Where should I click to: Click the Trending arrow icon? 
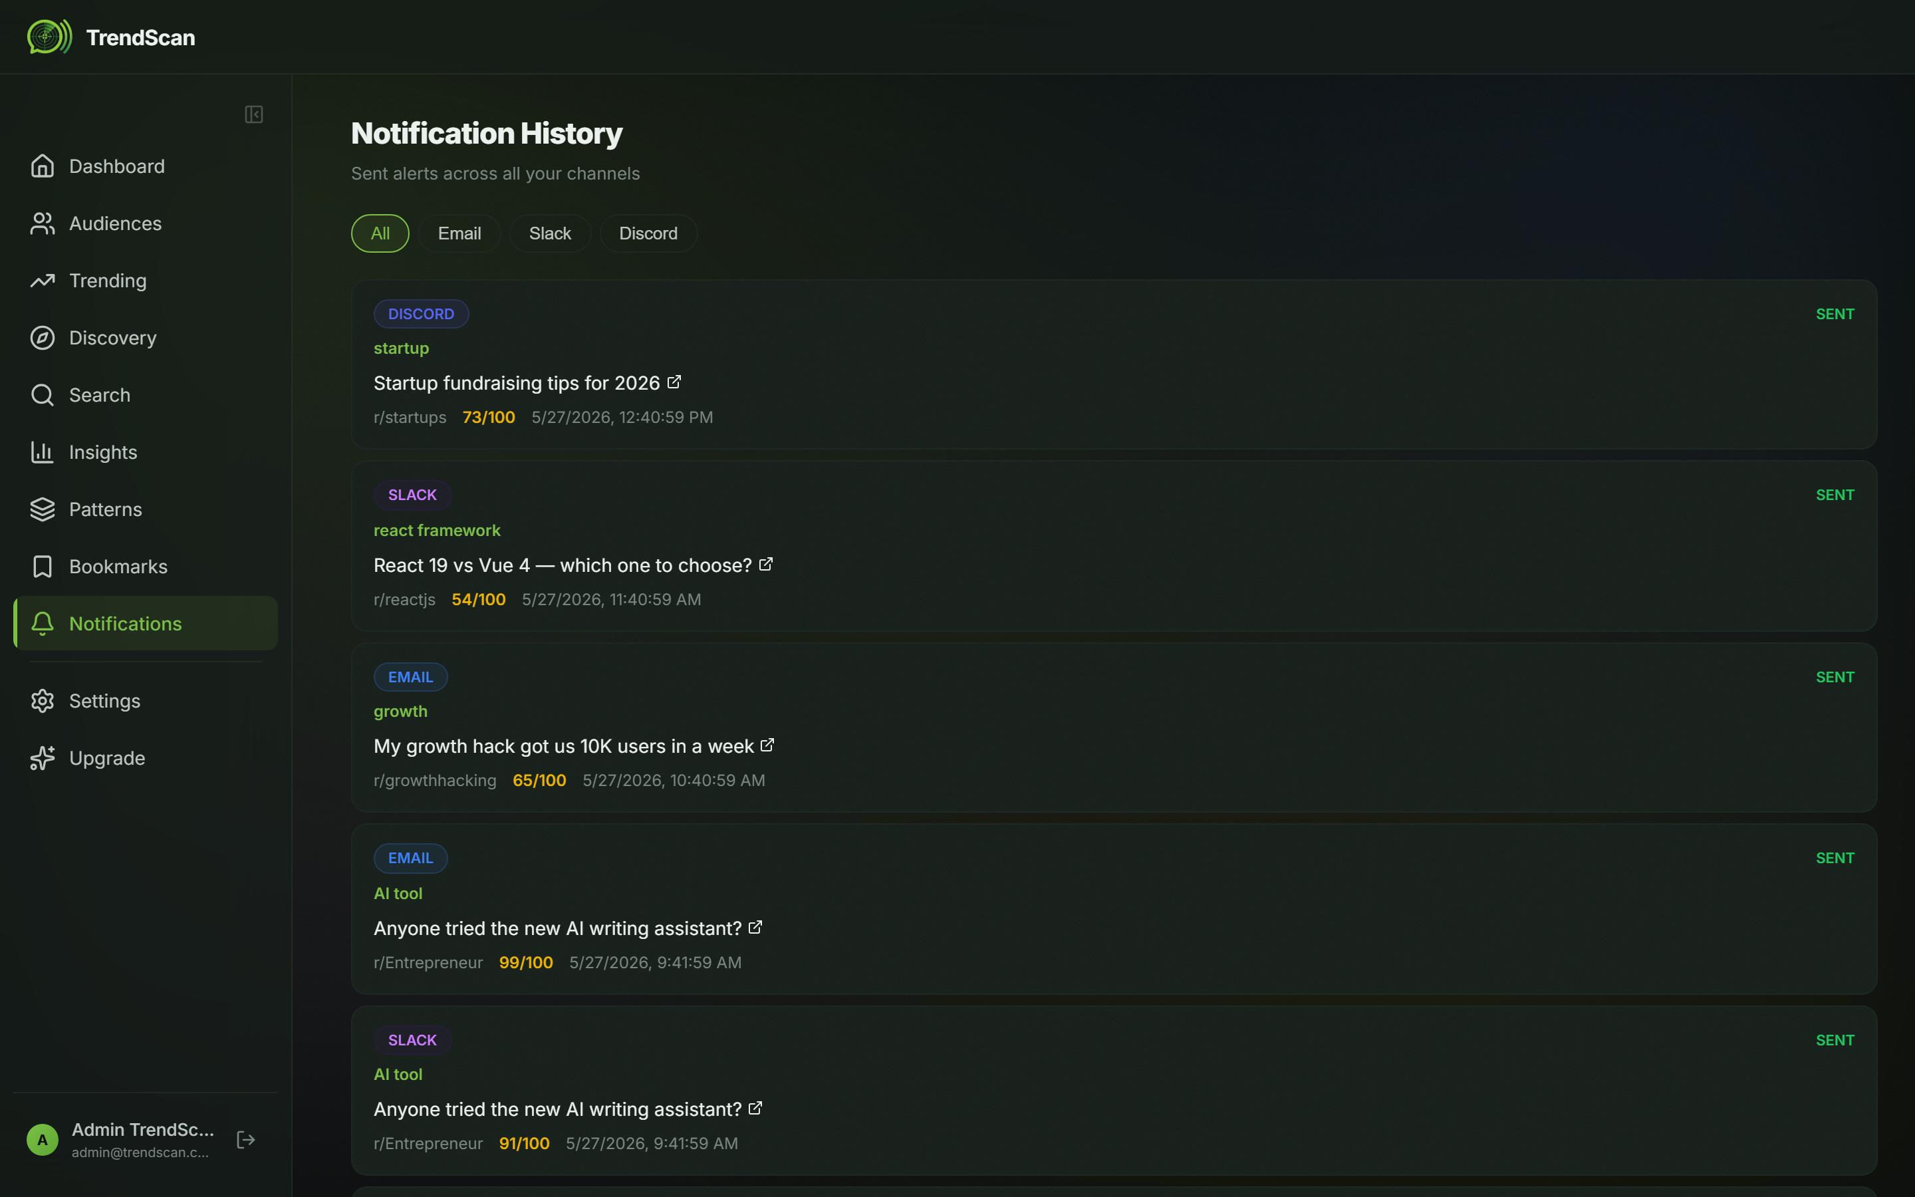click(x=43, y=280)
